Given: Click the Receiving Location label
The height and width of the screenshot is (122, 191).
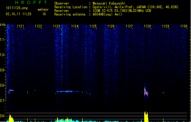Looking at the screenshot, I should [71, 7].
